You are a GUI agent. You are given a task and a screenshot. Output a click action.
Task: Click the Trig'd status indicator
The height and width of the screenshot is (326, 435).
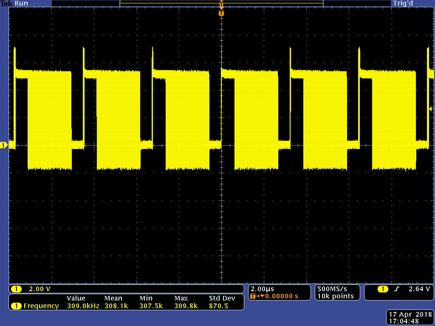pos(403,3)
